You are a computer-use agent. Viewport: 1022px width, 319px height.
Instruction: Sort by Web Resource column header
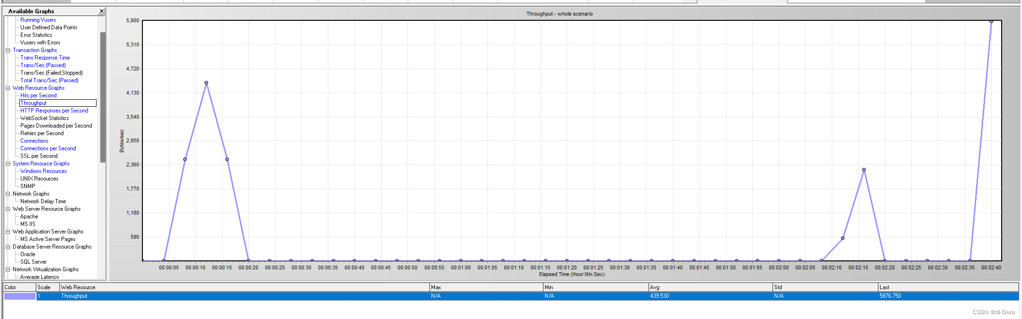pyautogui.click(x=245, y=287)
